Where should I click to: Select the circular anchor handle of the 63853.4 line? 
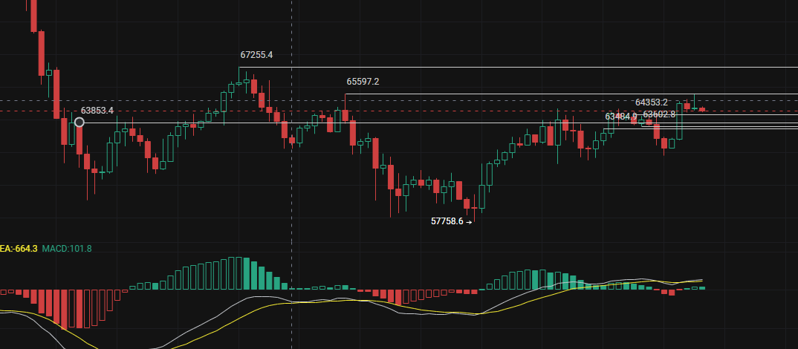tap(80, 122)
